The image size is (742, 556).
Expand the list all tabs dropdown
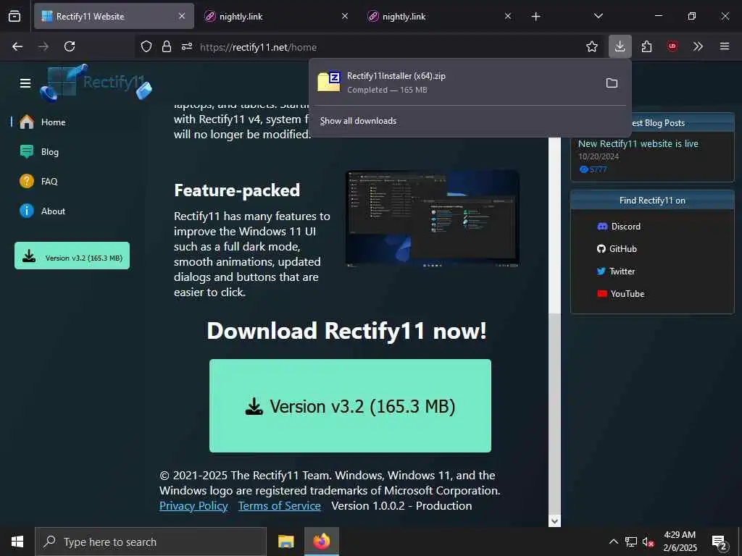[x=598, y=17]
